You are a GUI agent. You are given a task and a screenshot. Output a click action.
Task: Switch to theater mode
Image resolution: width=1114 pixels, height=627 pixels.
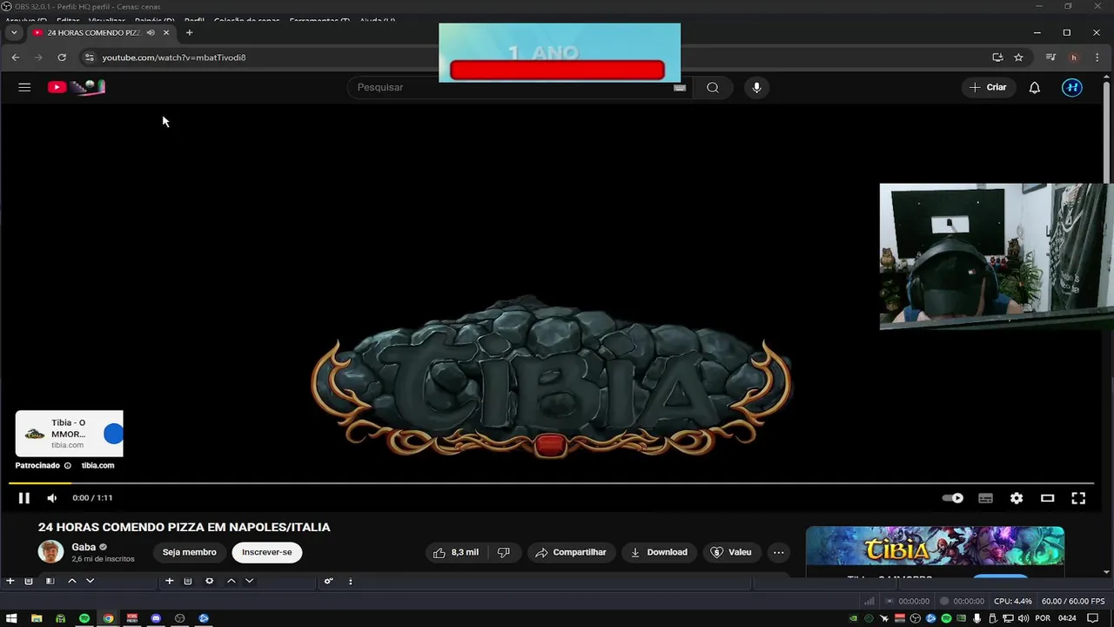click(1048, 498)
